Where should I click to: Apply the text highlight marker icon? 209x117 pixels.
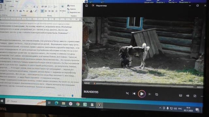36,11
